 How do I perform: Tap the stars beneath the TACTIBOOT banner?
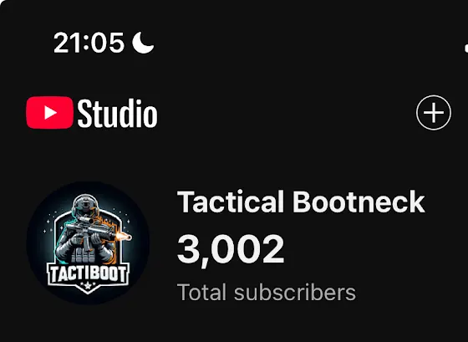88,285
